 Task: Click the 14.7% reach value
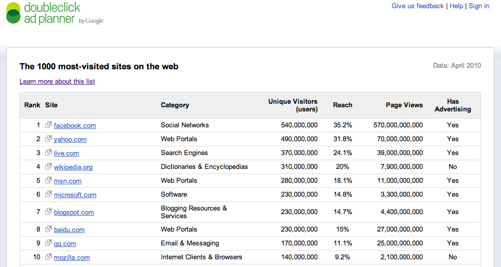(x=343, y=212)
